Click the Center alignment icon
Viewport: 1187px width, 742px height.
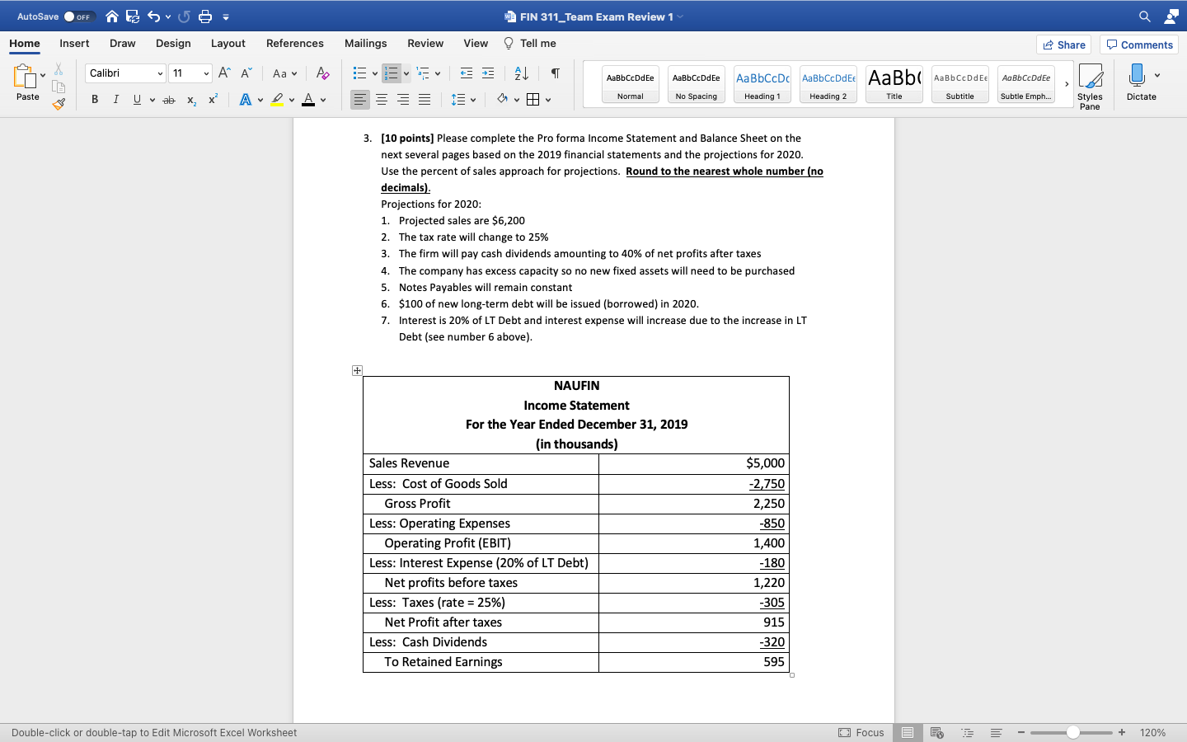tap(381, 99)
